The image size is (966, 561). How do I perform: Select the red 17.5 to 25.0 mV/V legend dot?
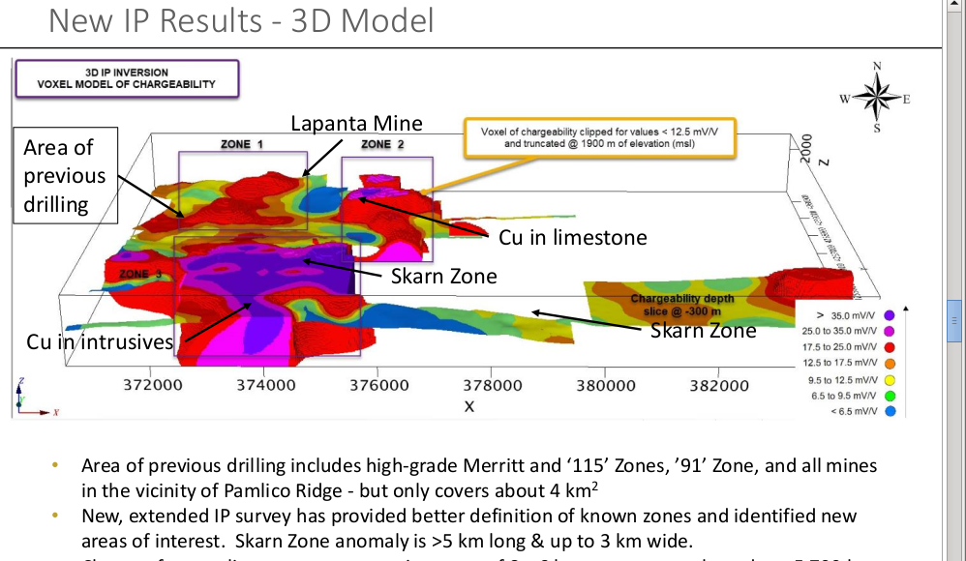(x=889, y=347)
